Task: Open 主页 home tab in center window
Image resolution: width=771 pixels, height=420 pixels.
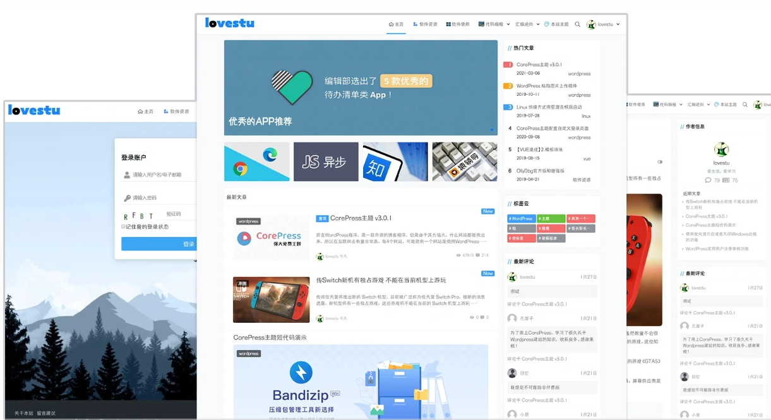Action: point(396,24)
